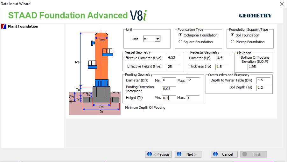Select Plant Foundation tree item
Image resolution: width=287 pixels, height=162 pixels.
[23, 26]
